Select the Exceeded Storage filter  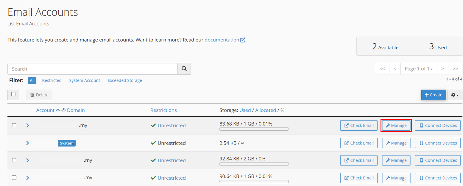point(125,81)
